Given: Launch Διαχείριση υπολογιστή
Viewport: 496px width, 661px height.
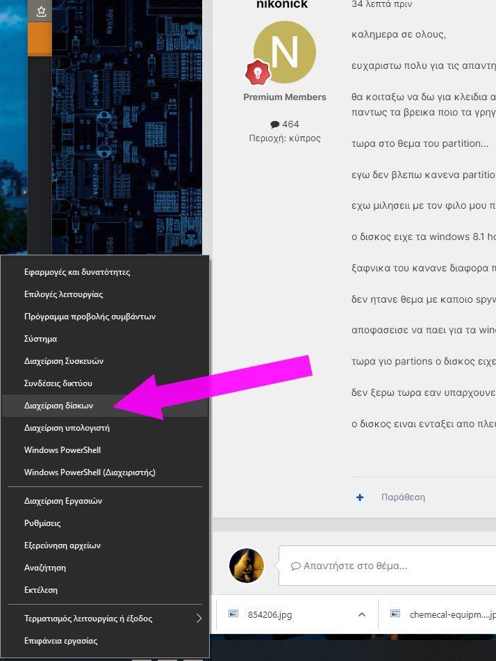Looking at the screenshot, I should 105,428.
